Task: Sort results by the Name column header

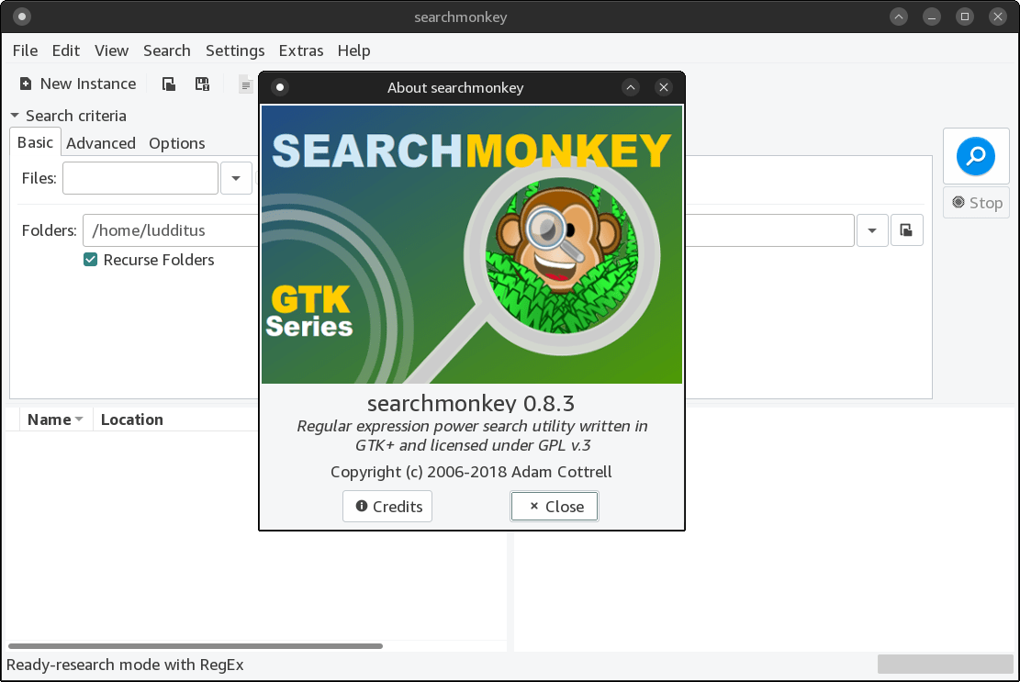Action: click(50, 419)
